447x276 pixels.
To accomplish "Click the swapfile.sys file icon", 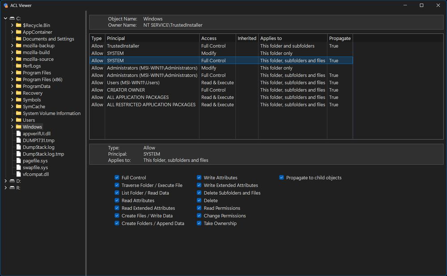I will [x=18, y=167].
